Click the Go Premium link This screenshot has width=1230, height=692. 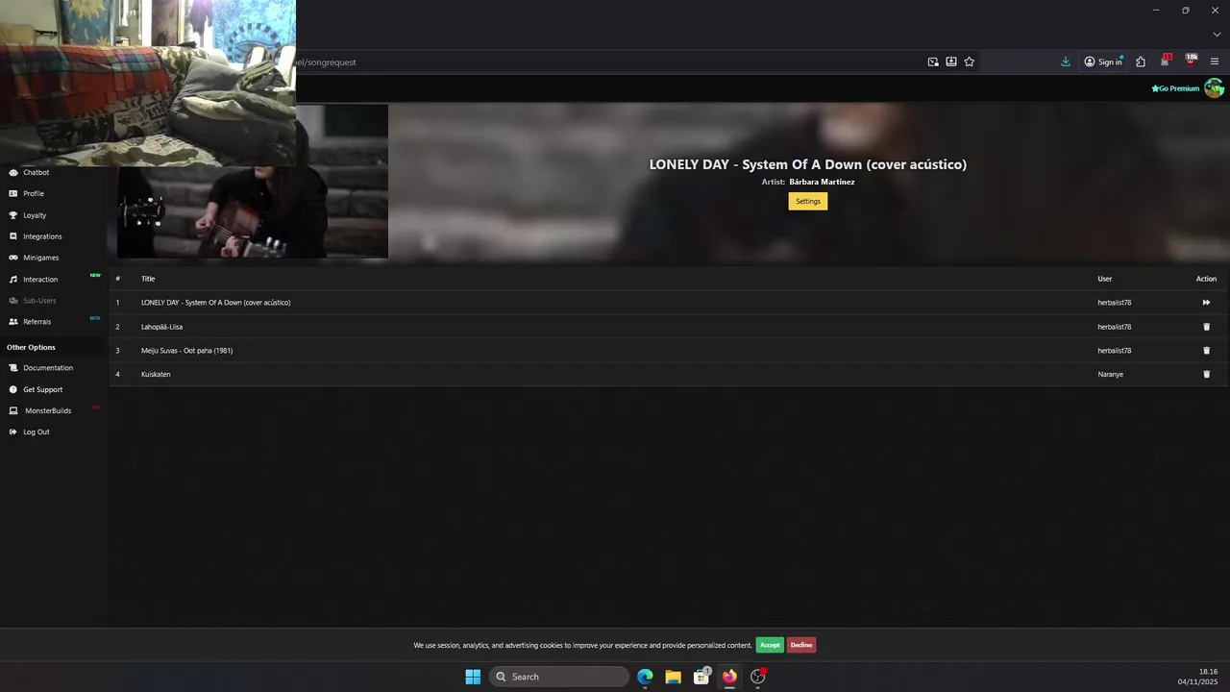[x=1176, y=88]
